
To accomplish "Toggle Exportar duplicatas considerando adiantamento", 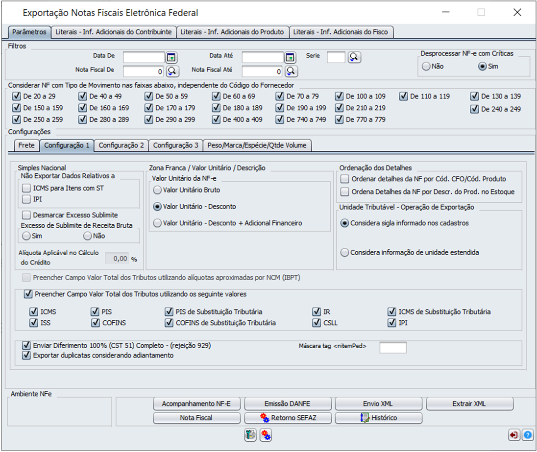I will pyautogui.click(x=26, y=355).
